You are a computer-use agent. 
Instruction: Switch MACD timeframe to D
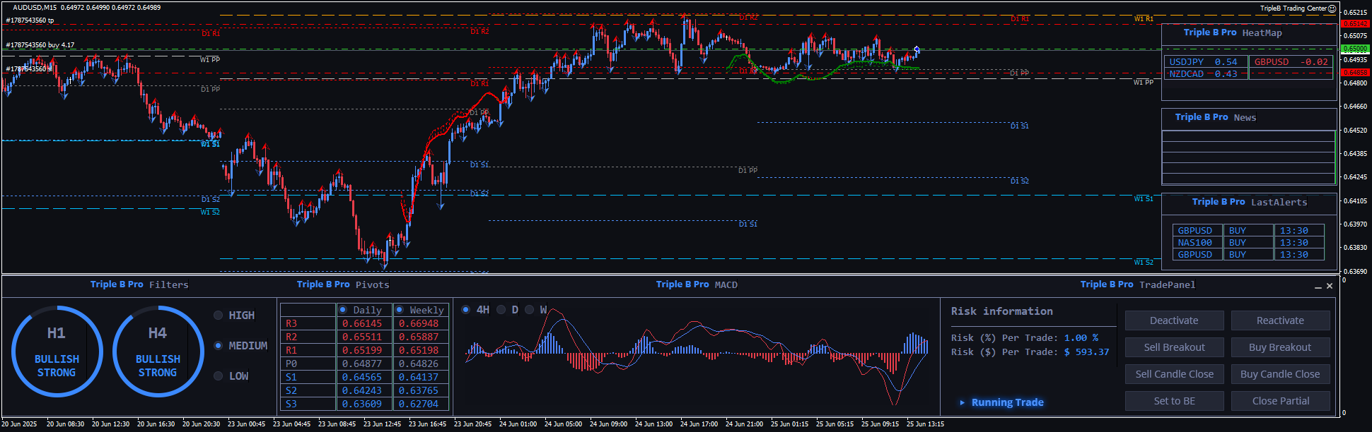click(501, 310)
